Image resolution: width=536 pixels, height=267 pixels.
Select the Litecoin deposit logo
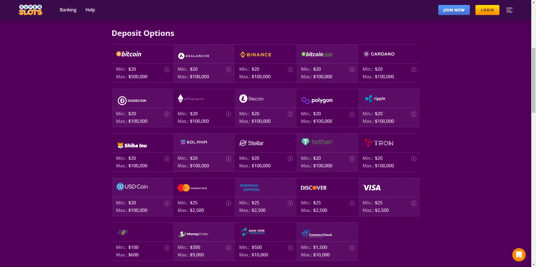[251, 99]
